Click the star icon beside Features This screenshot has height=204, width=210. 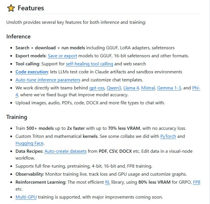tap(11, 8)
